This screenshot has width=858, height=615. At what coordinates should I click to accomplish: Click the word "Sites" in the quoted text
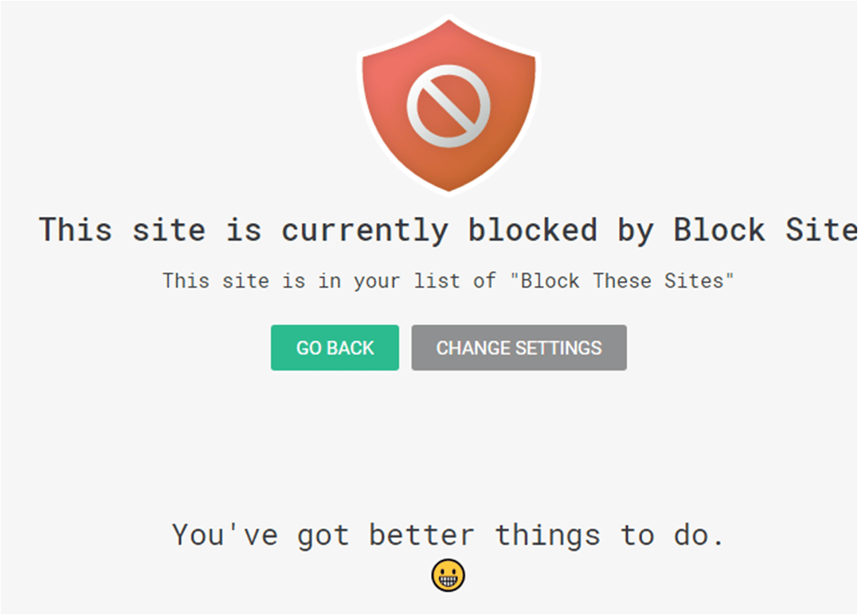[695, 280]
